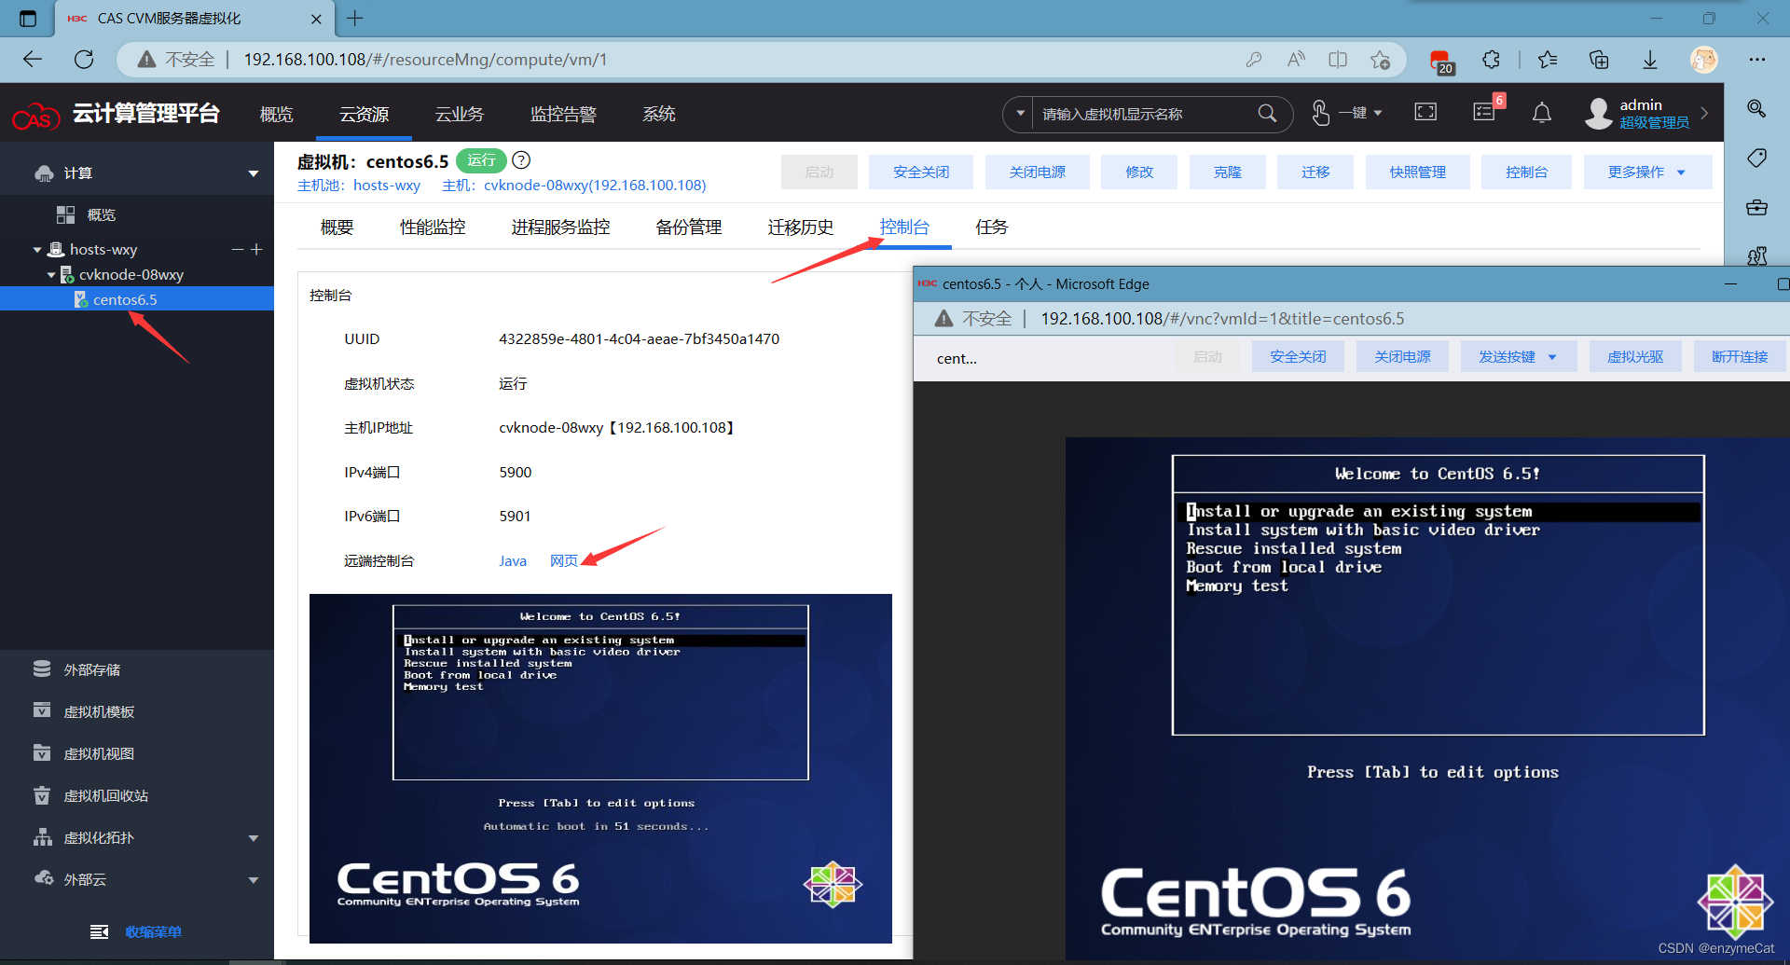The height and width of the screenshot is (965, 1790).
Task: Click 虚拟光驱 in the VNC window
Action: click(1635, 357)
